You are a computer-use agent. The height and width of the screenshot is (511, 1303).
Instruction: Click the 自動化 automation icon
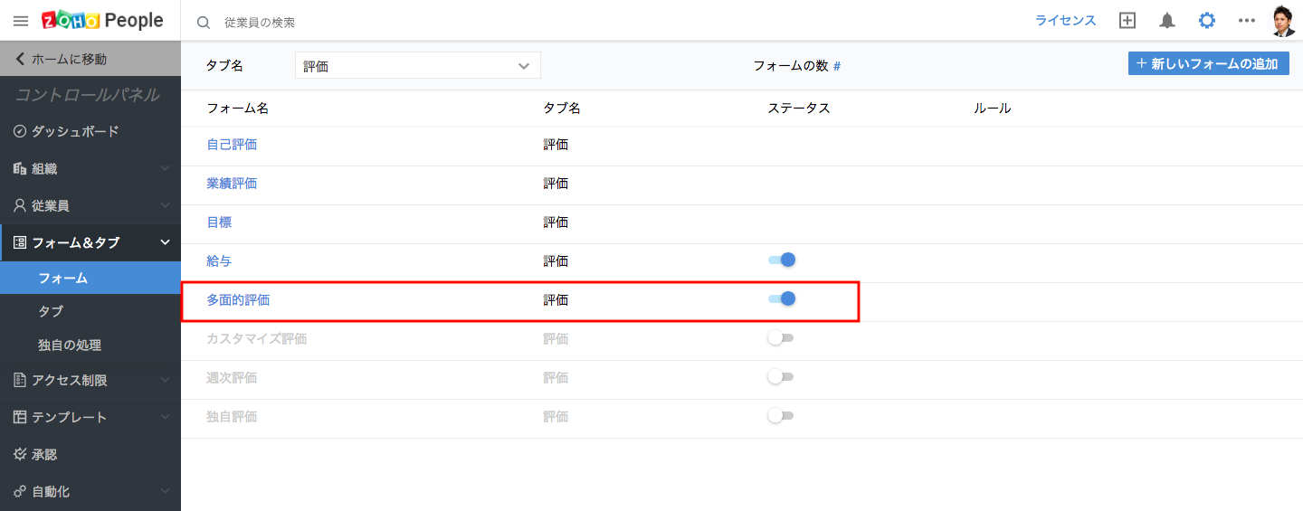(21, 491)
